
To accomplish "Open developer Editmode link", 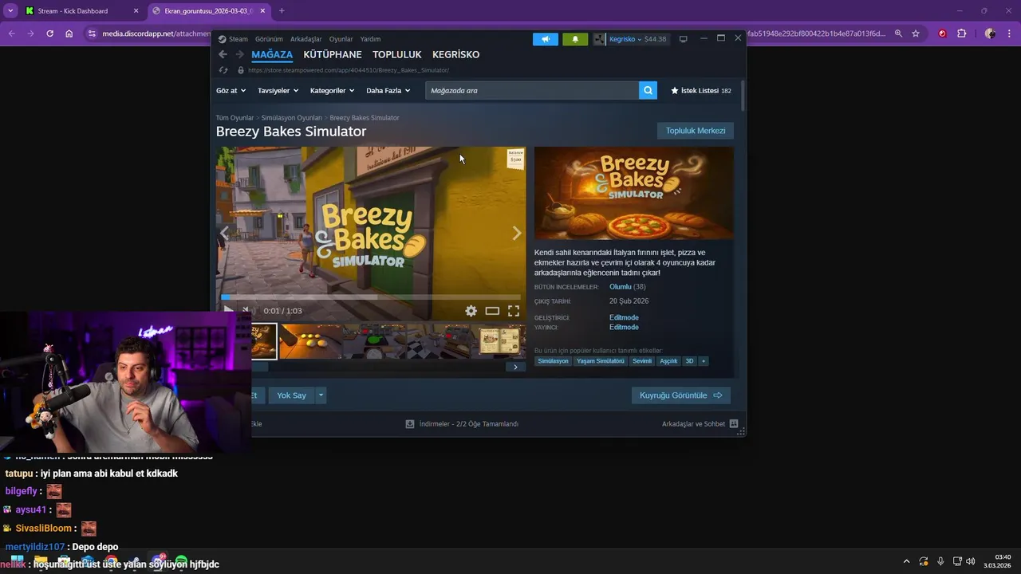I will [x=624, y=317].
